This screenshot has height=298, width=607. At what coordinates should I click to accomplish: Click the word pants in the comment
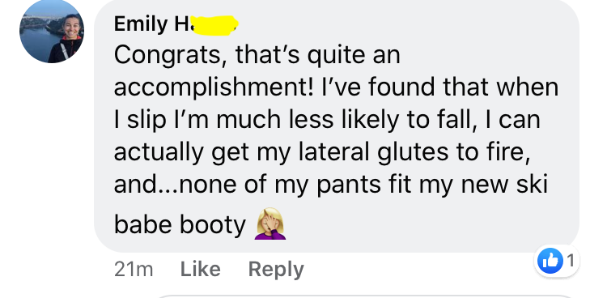[348, 185]
